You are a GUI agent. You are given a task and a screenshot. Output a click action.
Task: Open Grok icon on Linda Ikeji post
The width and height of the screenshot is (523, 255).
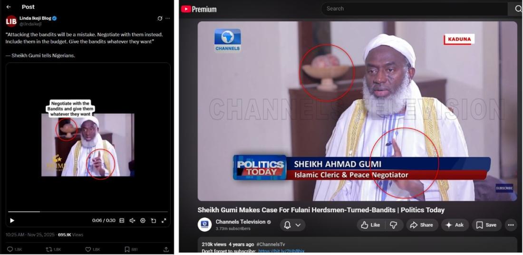160,19
